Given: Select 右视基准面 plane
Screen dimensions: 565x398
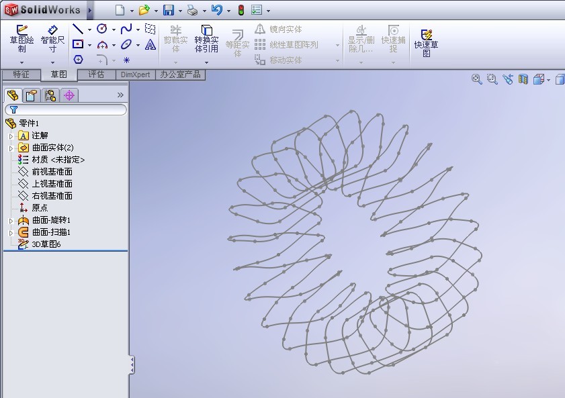Looking at the screenshot, I should 45,196.
